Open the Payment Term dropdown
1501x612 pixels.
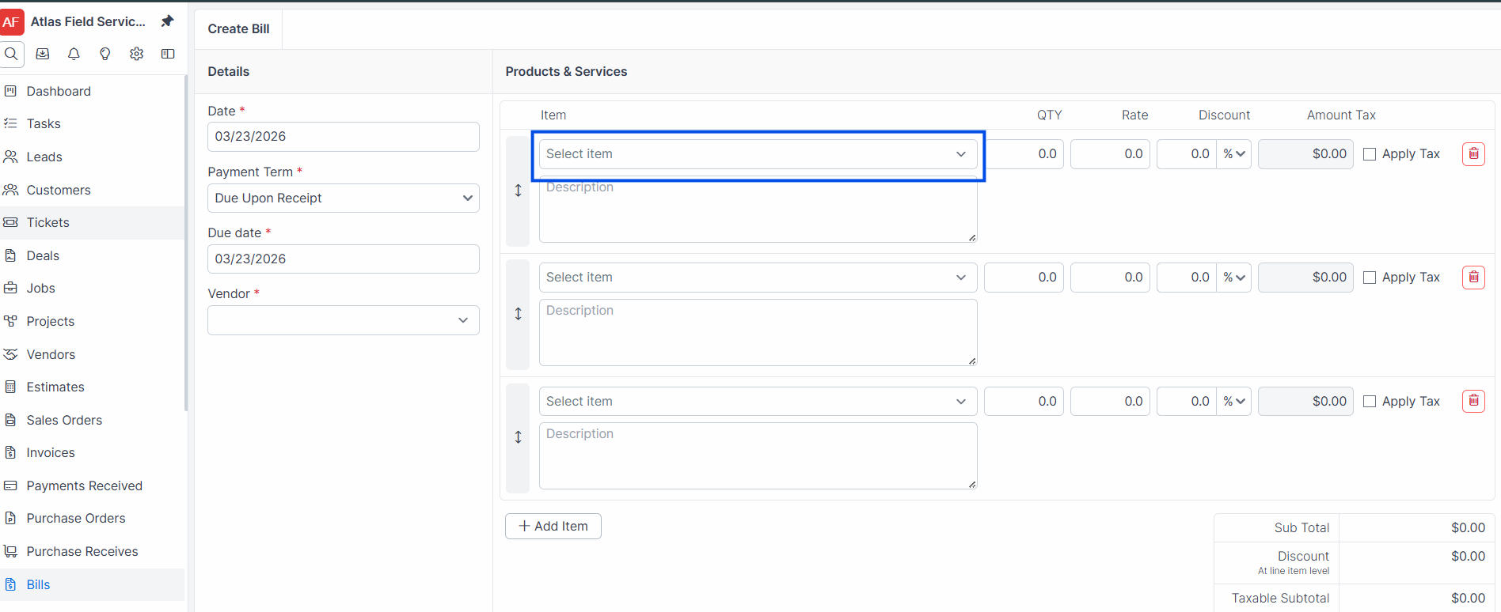tap(344, 198)
